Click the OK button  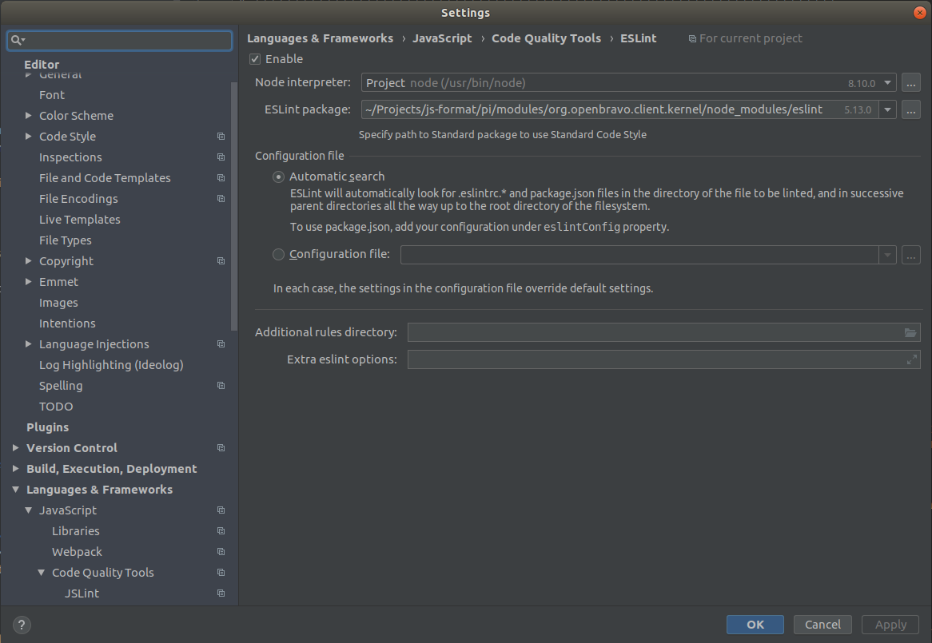[x=755, y=625]
